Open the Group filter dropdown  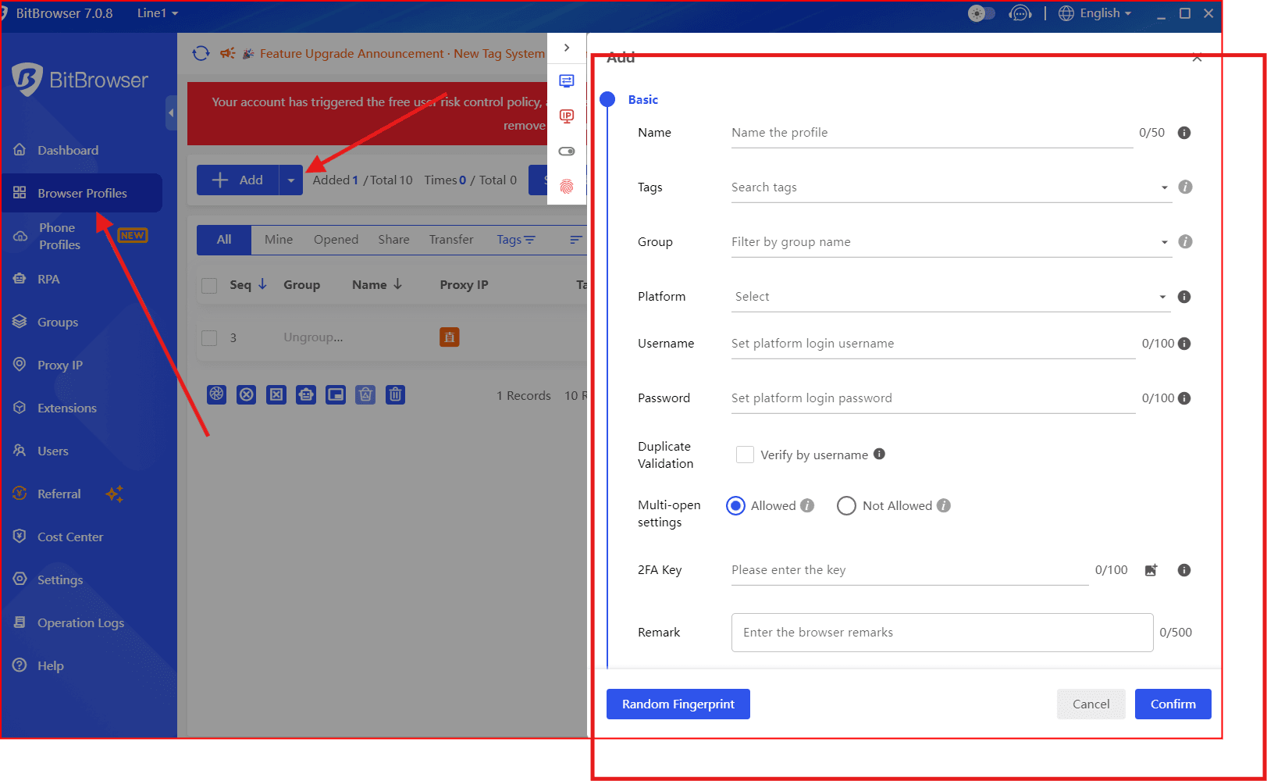[x=949, y=242]
